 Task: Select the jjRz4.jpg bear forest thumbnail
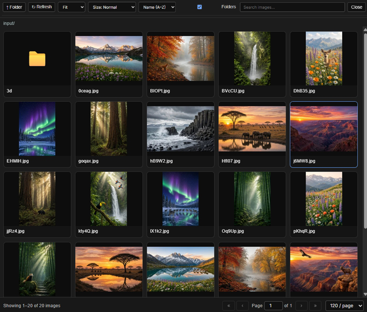(x=37, y=199)
